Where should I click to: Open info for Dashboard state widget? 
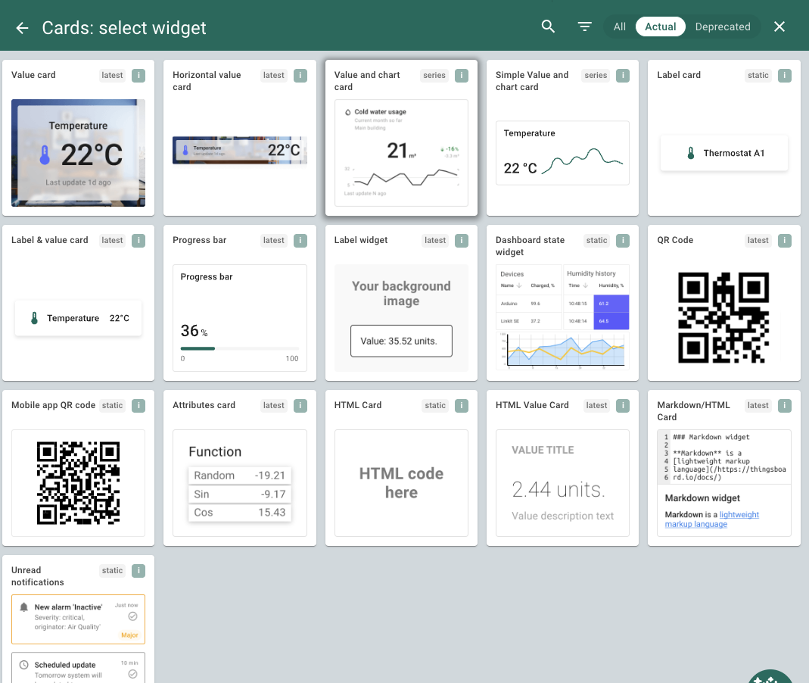[x=623, y=241]
